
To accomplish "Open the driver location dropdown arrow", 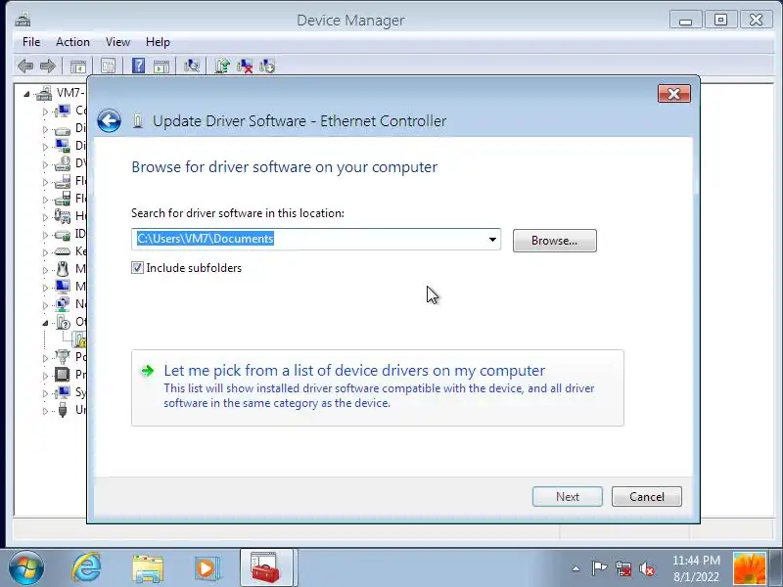I will [x=492, y=240].
